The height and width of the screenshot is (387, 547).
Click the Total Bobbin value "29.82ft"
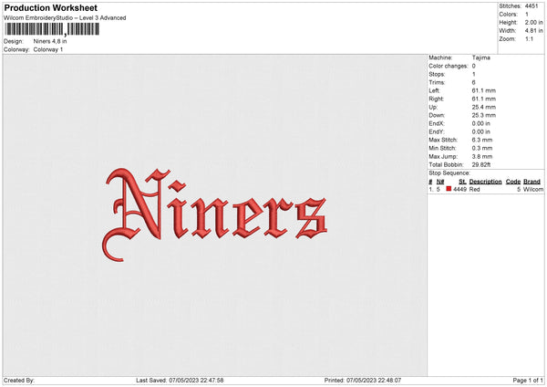point(481,164)
